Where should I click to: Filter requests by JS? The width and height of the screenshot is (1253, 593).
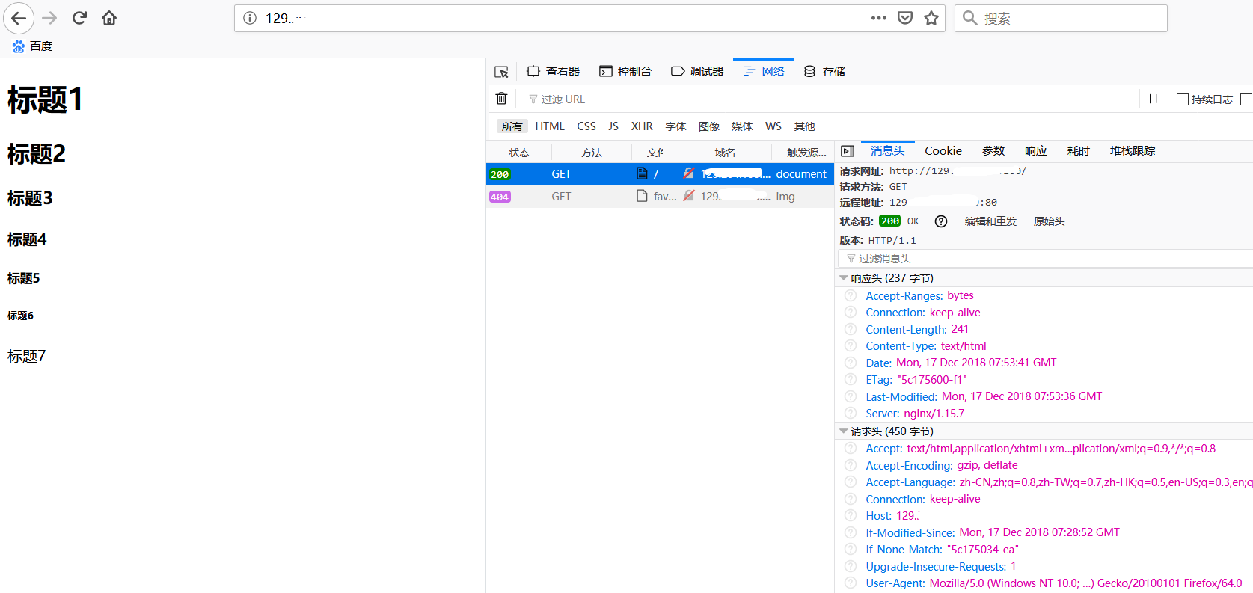point(613,126)
